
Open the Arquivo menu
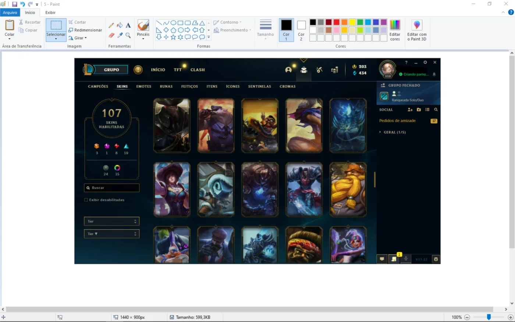(10, 13)
